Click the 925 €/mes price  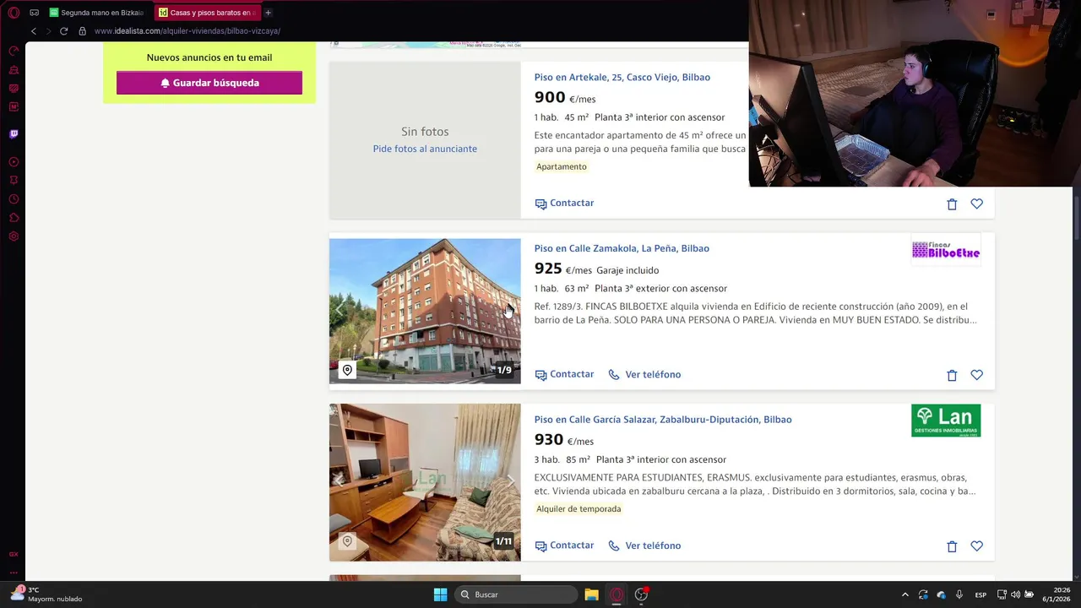[x=563, y=269]
